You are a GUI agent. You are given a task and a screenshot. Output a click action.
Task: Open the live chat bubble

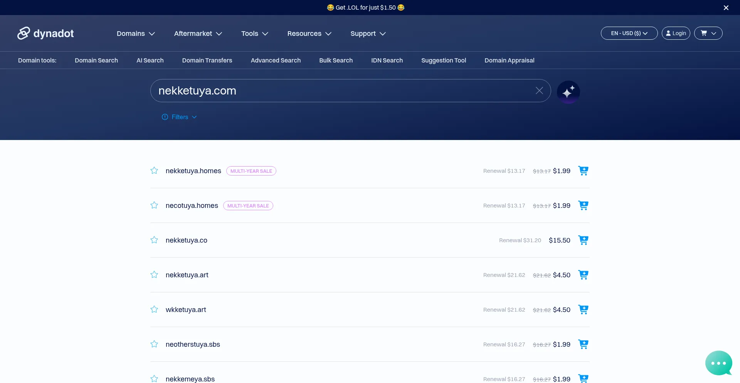coord(718,363)
